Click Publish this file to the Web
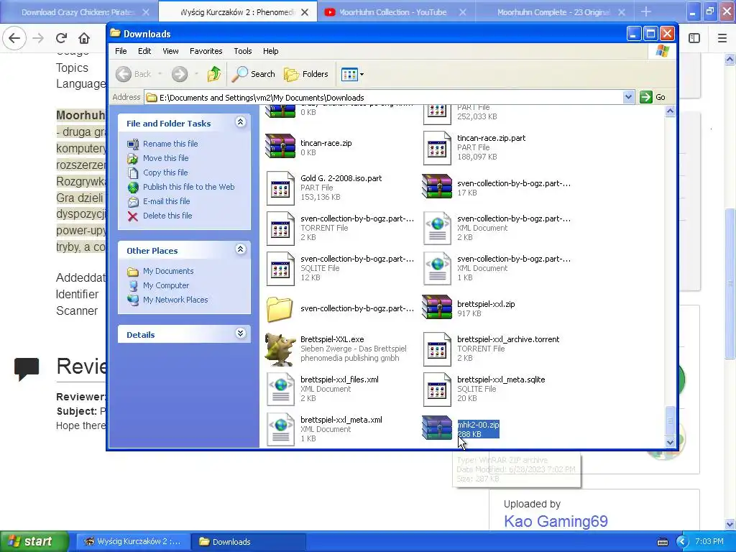 point(189,187)
